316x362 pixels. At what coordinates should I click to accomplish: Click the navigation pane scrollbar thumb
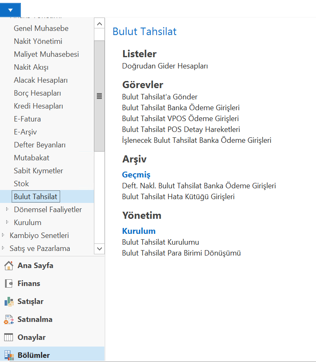pyautogui.click(x=99, y=96)
